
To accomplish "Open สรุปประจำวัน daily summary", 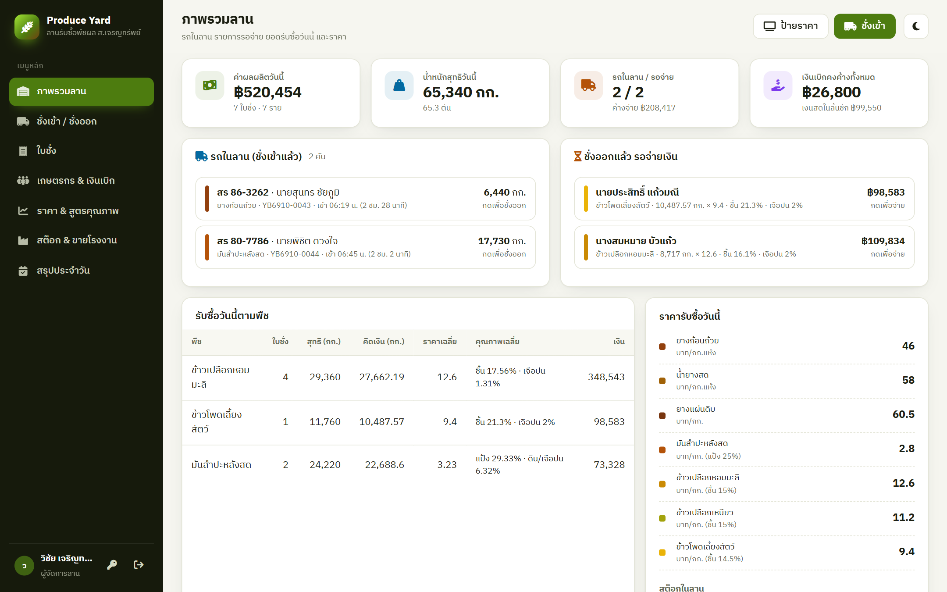I will click(82, 271).
